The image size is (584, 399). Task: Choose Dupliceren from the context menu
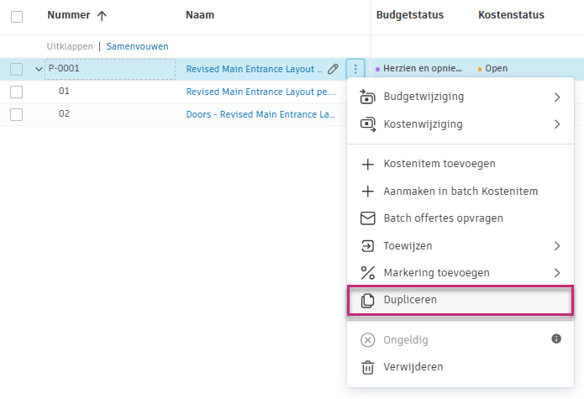(410, 300)
